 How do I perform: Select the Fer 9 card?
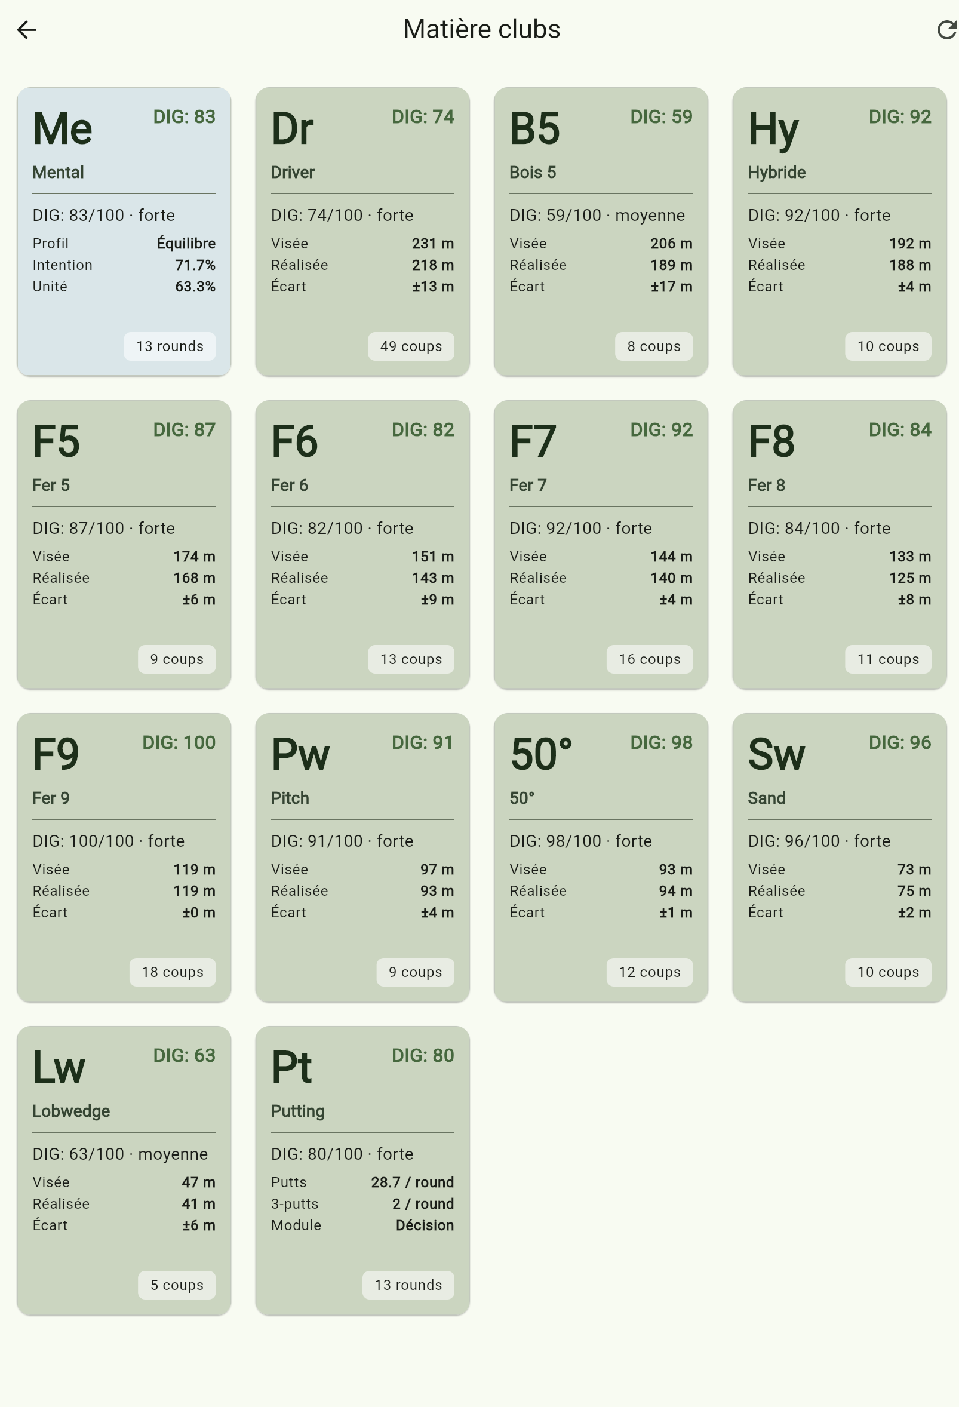[x=124, y=858]
